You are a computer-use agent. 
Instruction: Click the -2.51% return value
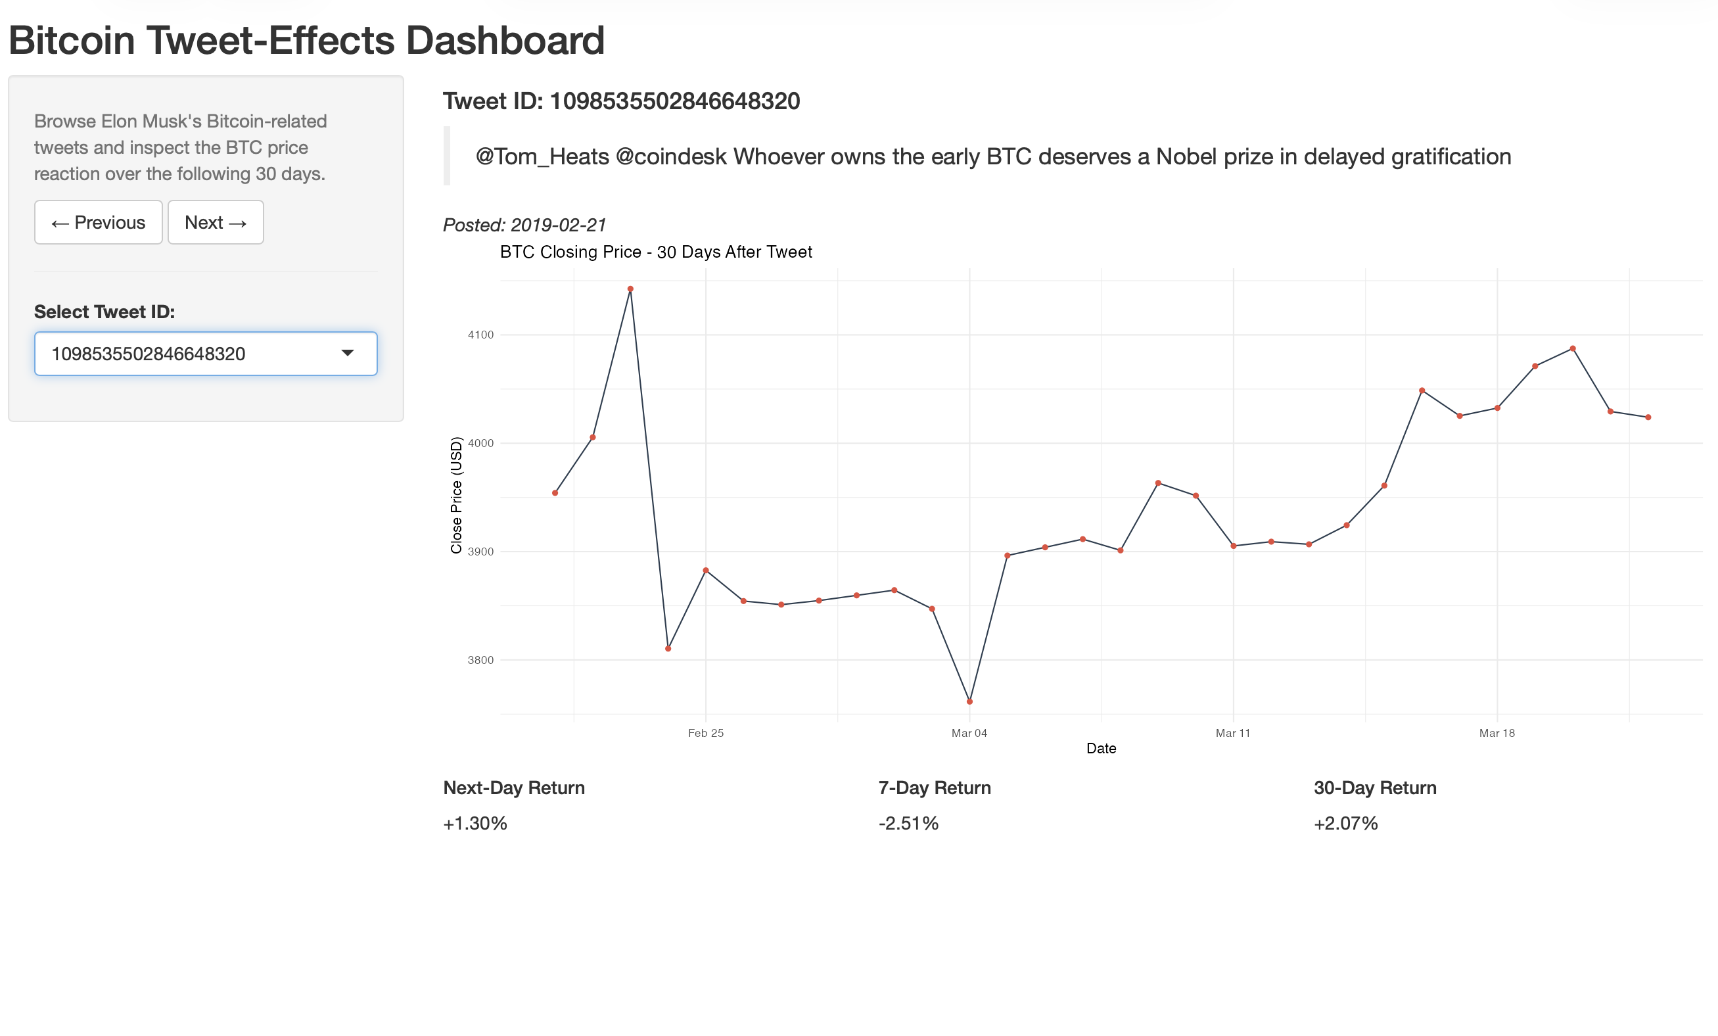click(x=908, y=824)
